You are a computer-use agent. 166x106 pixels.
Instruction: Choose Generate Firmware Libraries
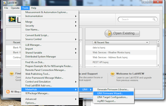[114, 89]
